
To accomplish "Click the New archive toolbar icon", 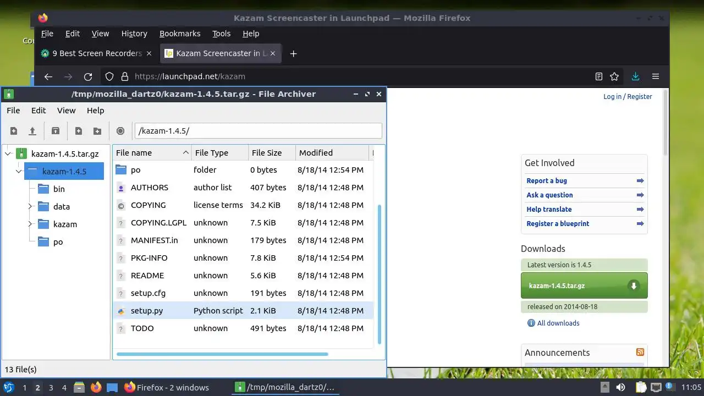I will tap(14, 131).
